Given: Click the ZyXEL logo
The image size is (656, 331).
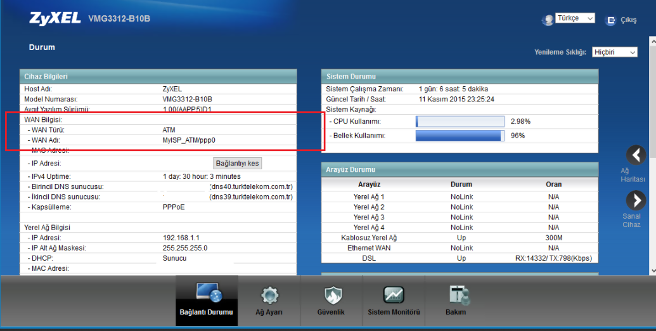Looking at the screenshot, I should coord(55,18).
